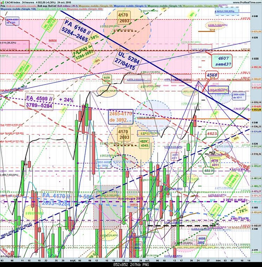Select Moyenne mobile (Simple 50) label
Viewport: 262px width, 267px height.
pyautogui.click(x=96, y=6)
